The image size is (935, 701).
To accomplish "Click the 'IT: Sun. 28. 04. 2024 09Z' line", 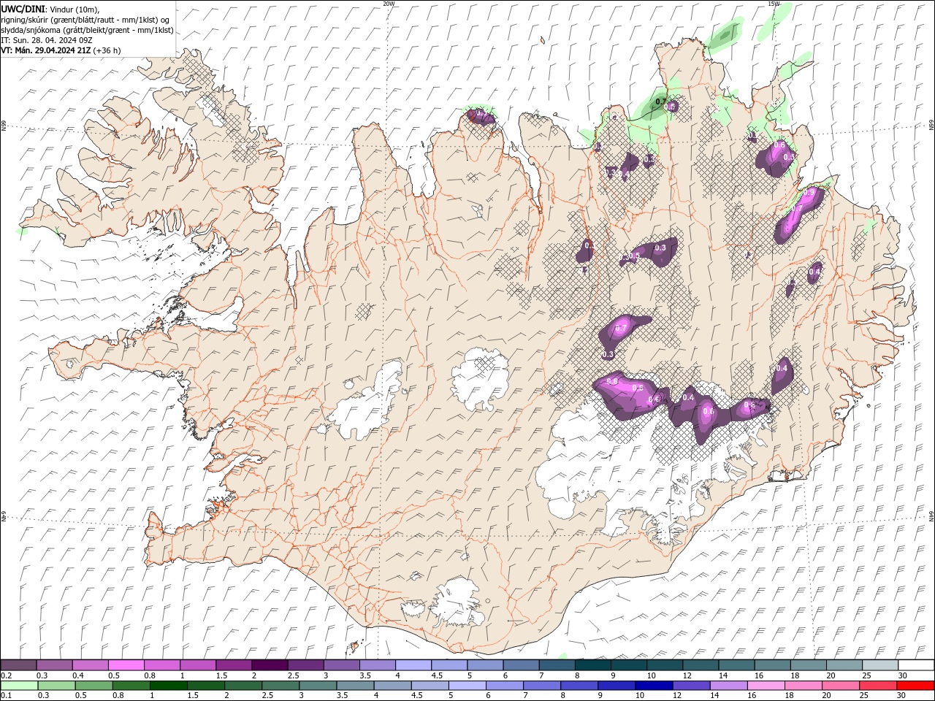I will (x=45, y=40).
